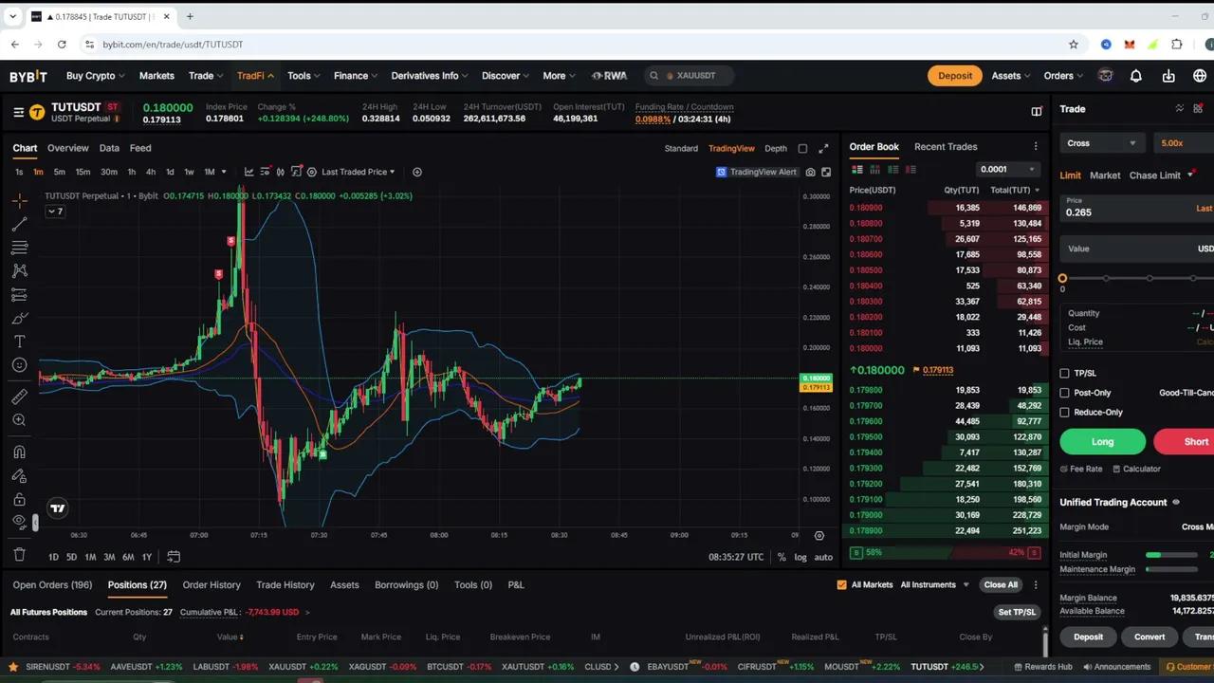This screenshot has width=1214, height=683.
Task: Lock all drawing tools
Action: click(19, 499)
